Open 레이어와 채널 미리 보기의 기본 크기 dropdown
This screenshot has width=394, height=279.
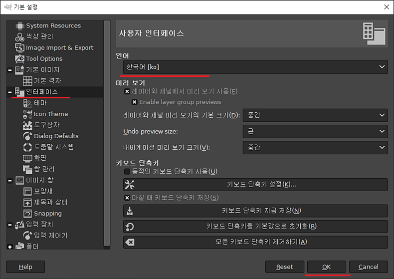click(x=315, y=115)
